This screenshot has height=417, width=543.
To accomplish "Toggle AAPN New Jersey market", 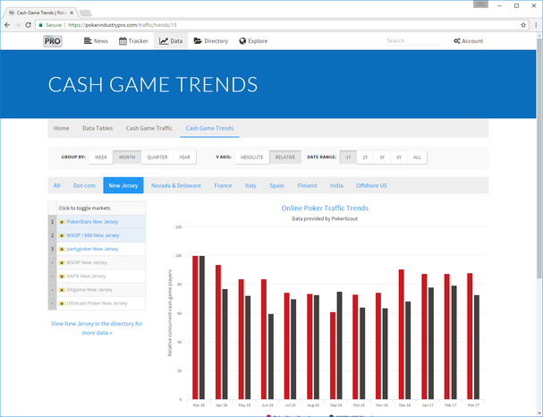I will 97,276.
